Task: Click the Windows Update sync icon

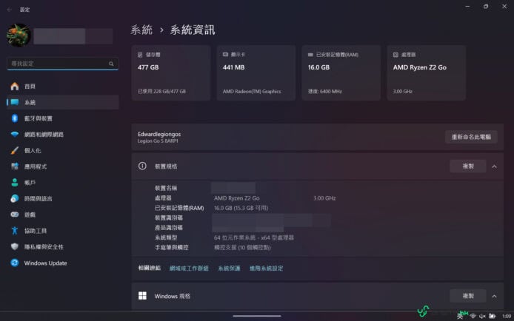Action: (x=15, y=263)
